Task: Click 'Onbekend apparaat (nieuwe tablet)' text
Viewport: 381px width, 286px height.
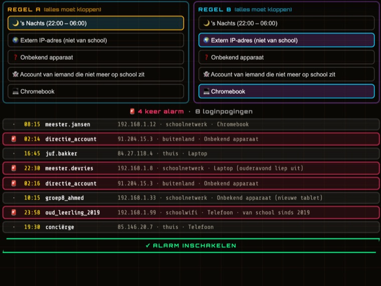Action: click(270, 198)
